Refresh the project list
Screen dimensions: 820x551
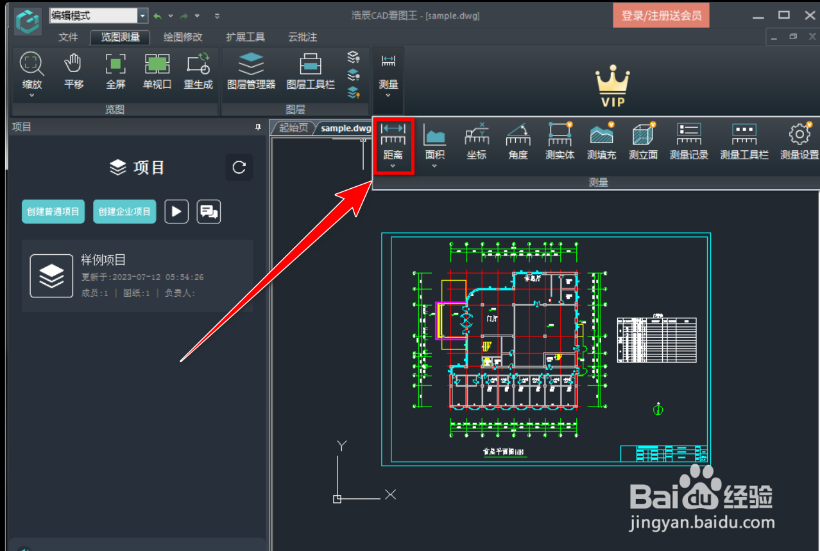(x=239, y=168)
